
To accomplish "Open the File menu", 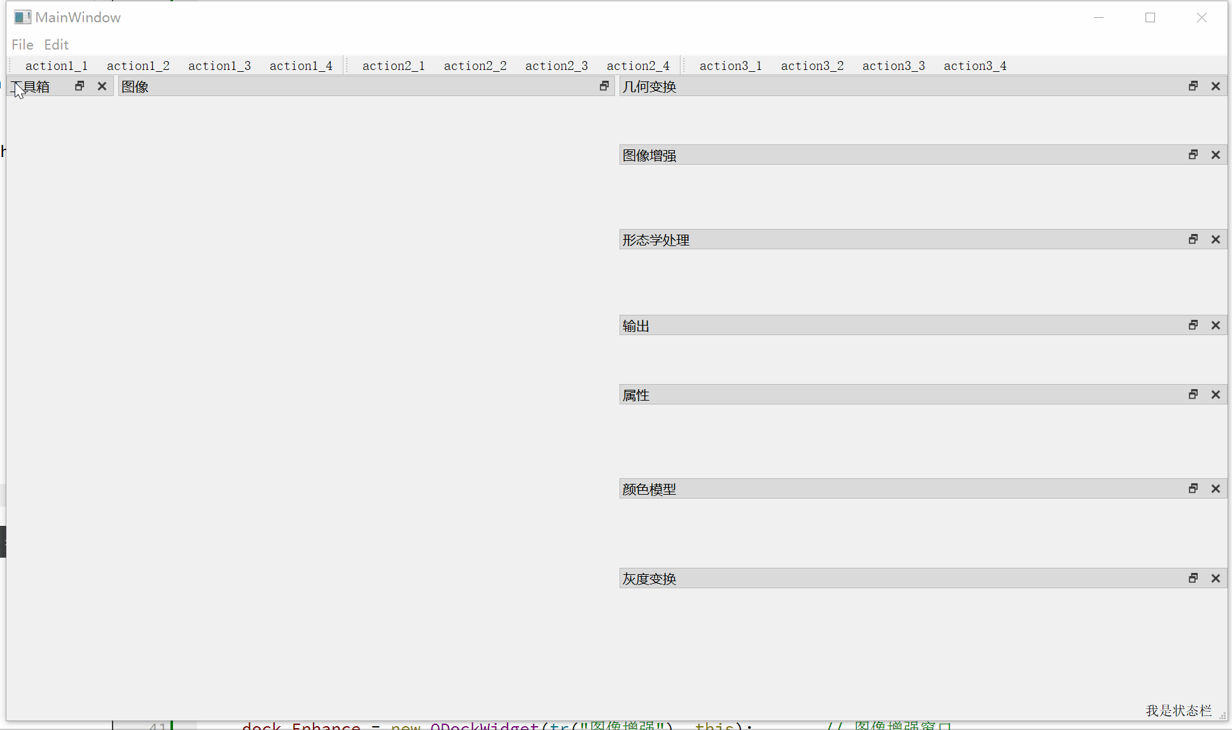I will [22, 45].
